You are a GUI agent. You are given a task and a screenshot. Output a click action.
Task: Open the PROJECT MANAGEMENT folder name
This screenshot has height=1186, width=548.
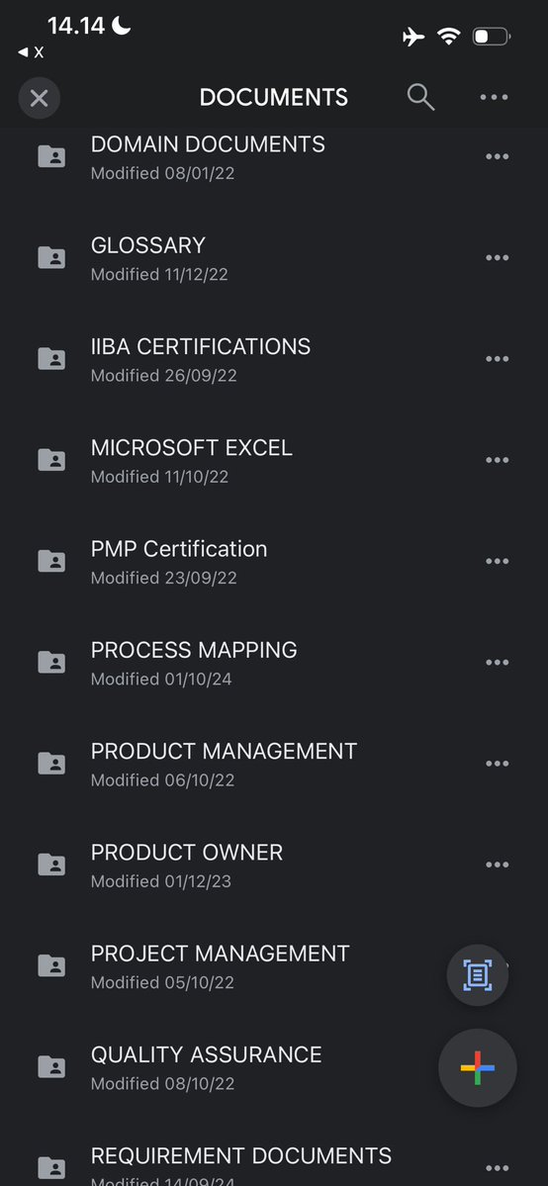(221, 953)
